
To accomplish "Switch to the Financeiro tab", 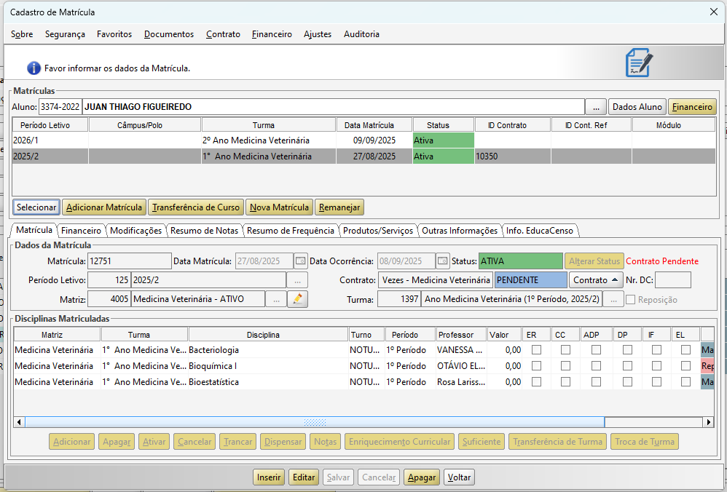I will pyautogui.click(x=81, y=230).
